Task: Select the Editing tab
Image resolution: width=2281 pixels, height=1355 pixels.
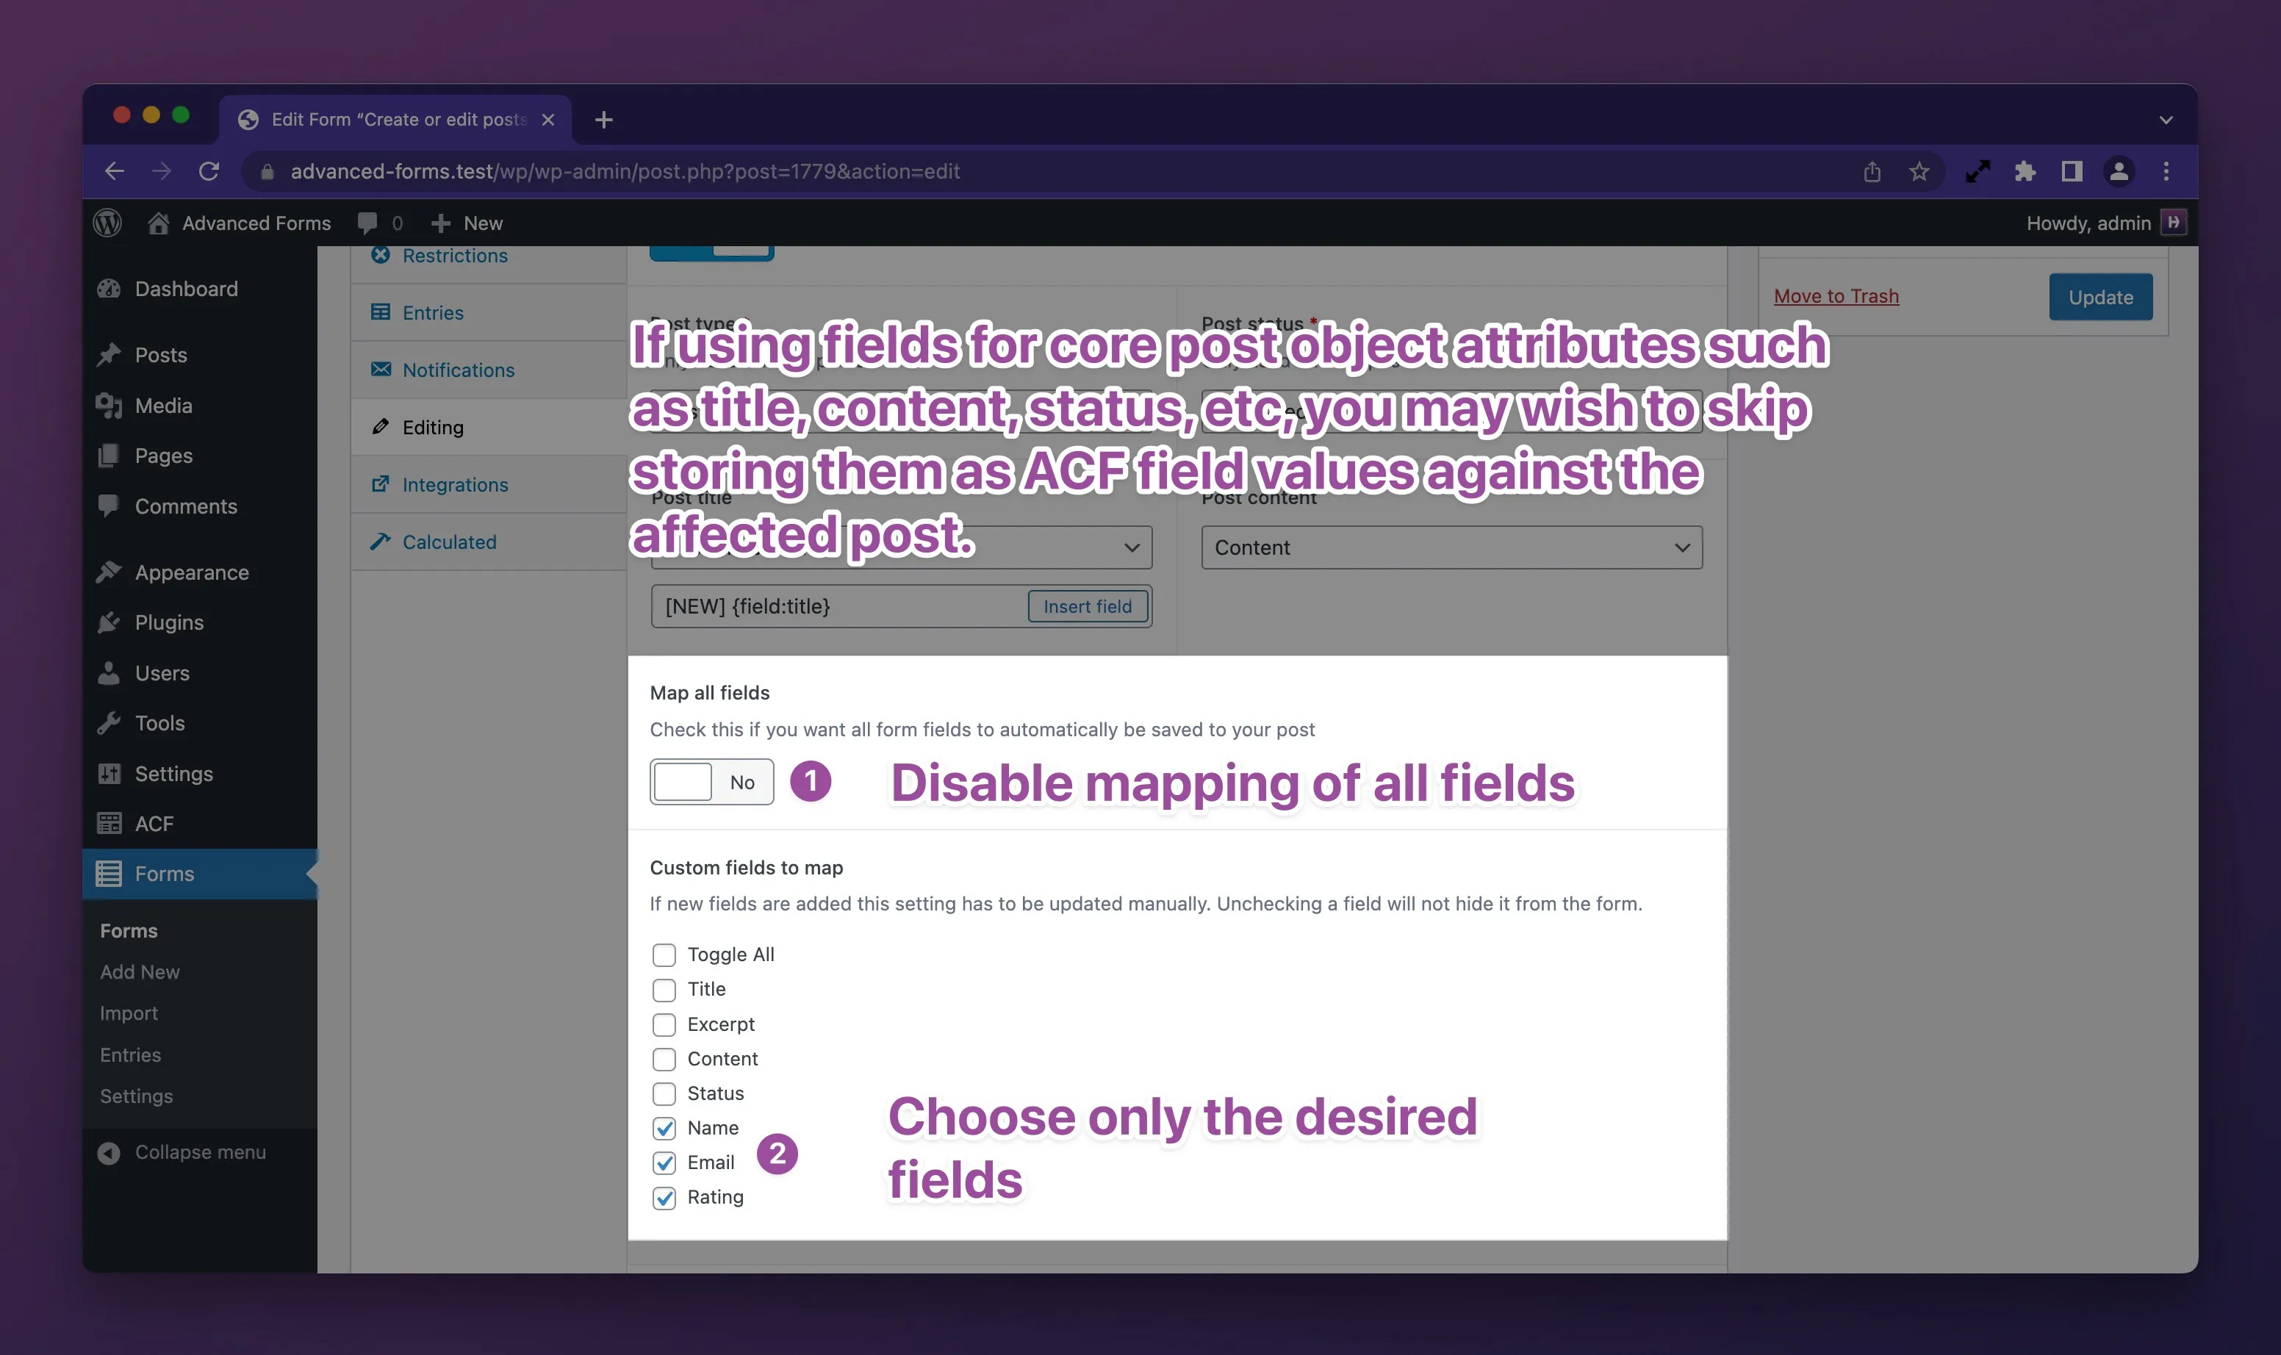Action: coord(489,428)
